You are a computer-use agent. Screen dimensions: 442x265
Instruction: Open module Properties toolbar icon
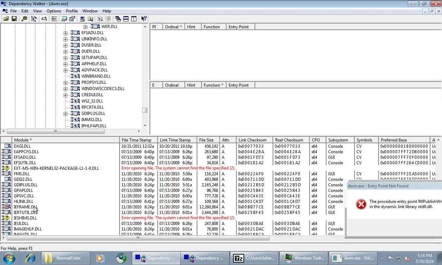(x=72, y=19)
